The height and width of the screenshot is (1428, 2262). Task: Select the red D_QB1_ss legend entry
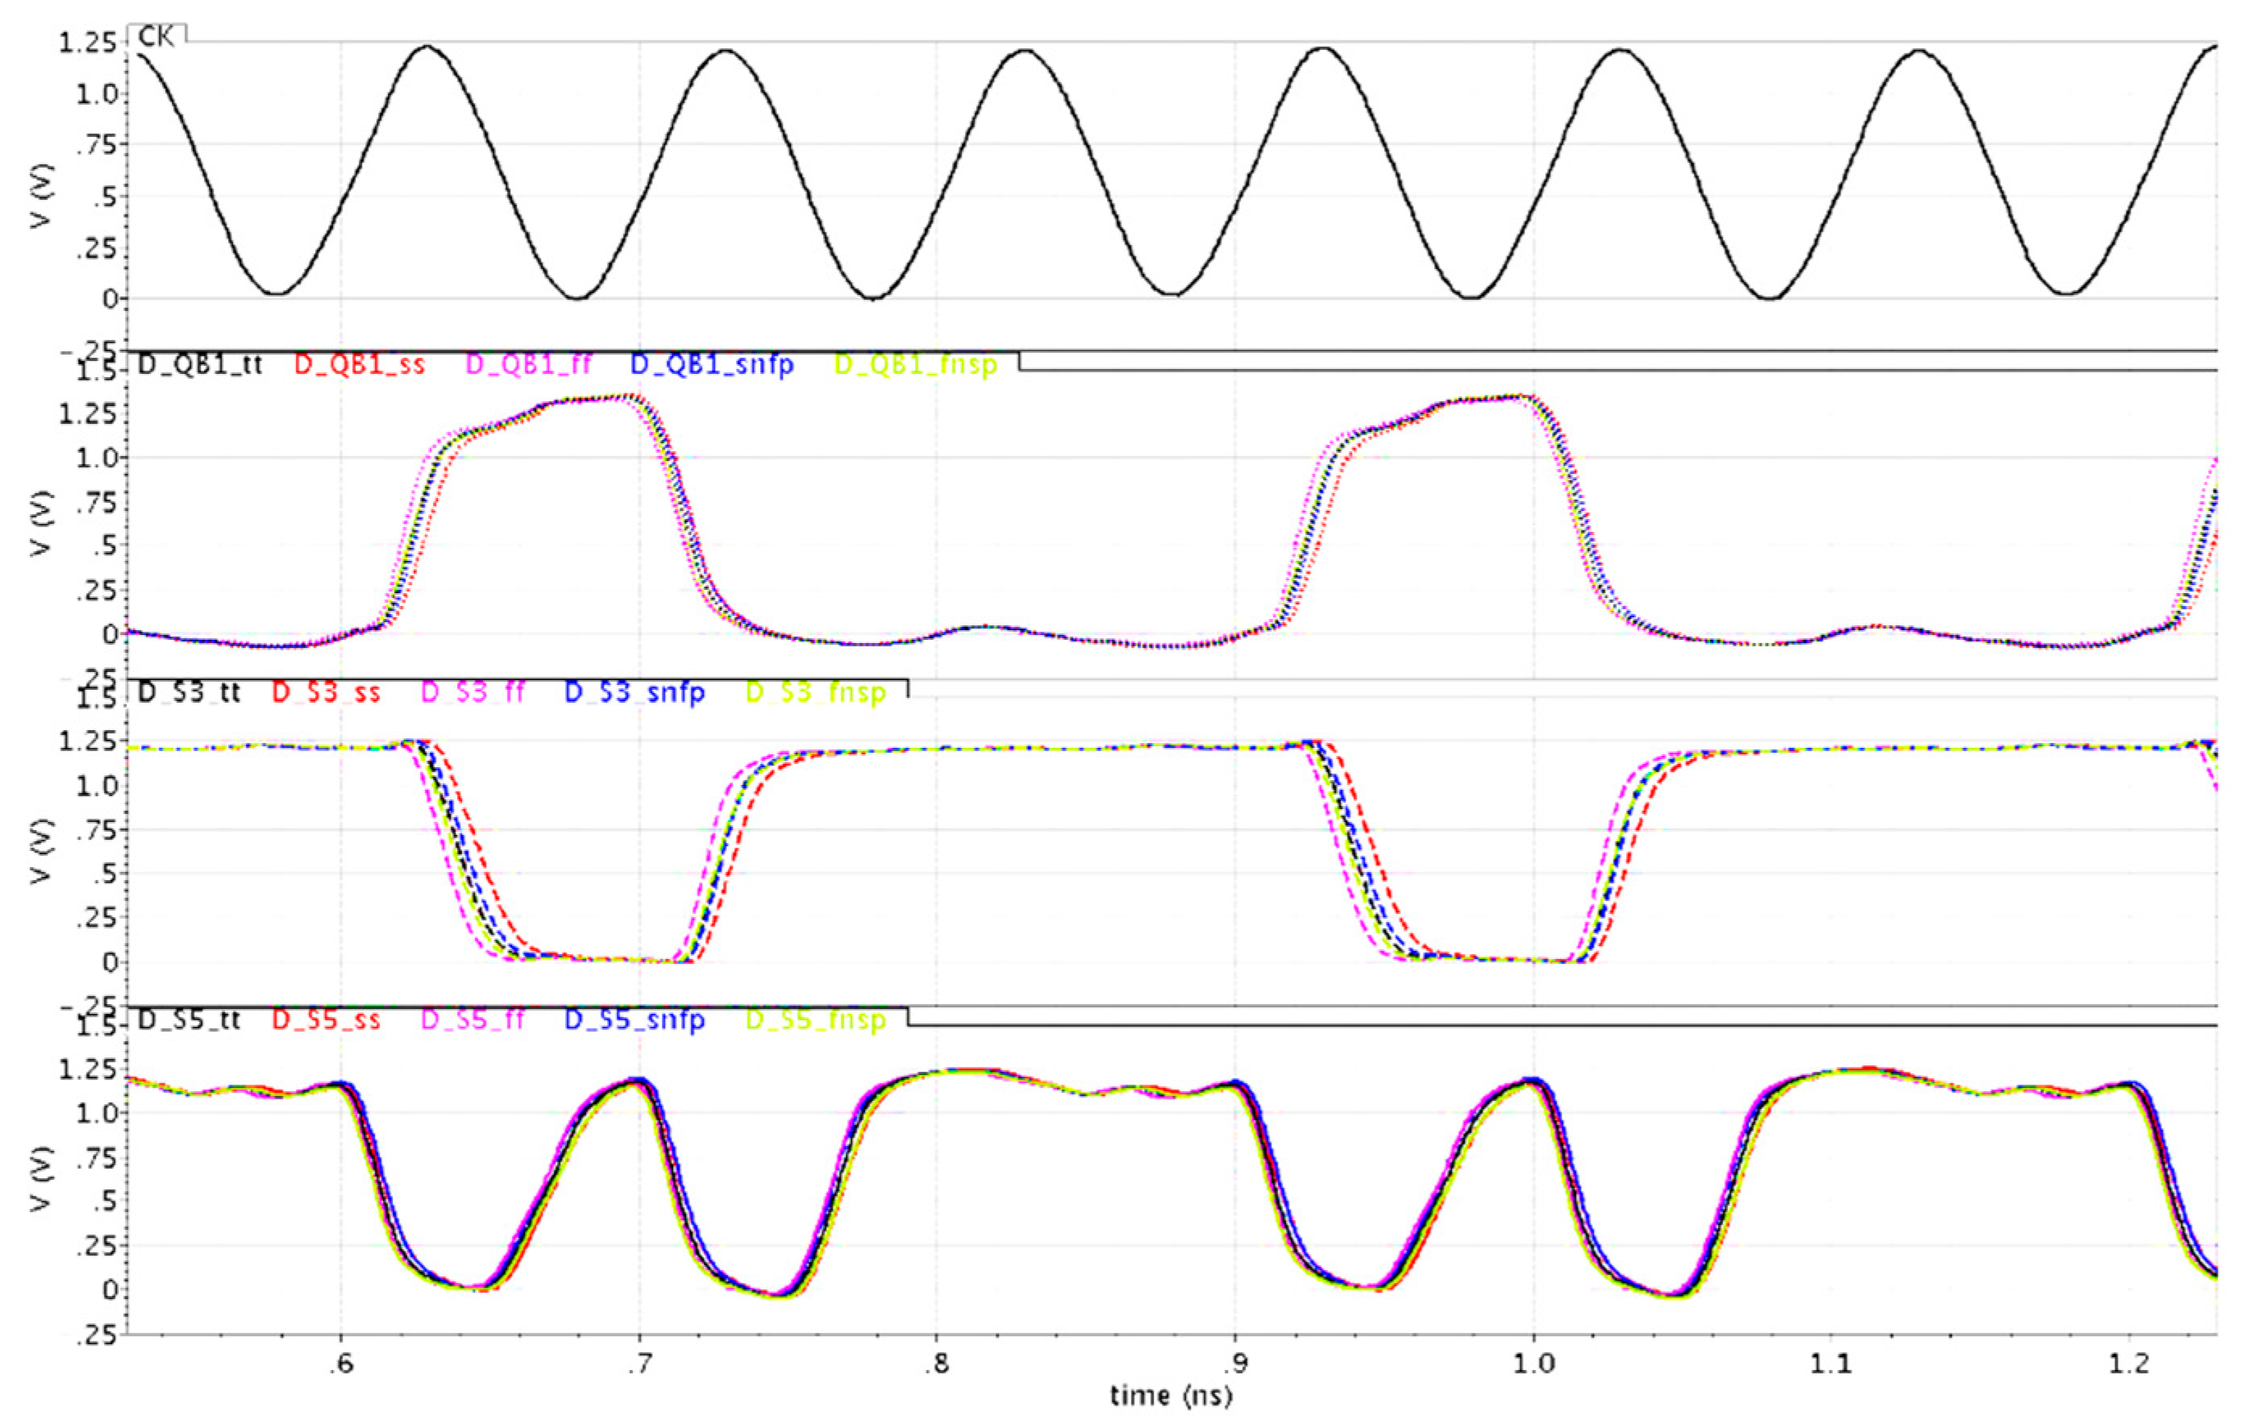(360, 364)
